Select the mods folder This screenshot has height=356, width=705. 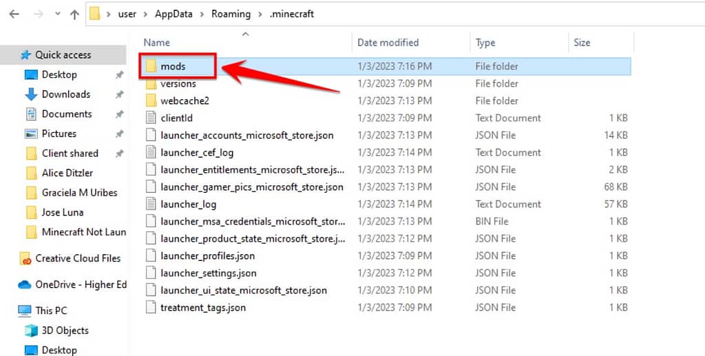pos(173,67)
